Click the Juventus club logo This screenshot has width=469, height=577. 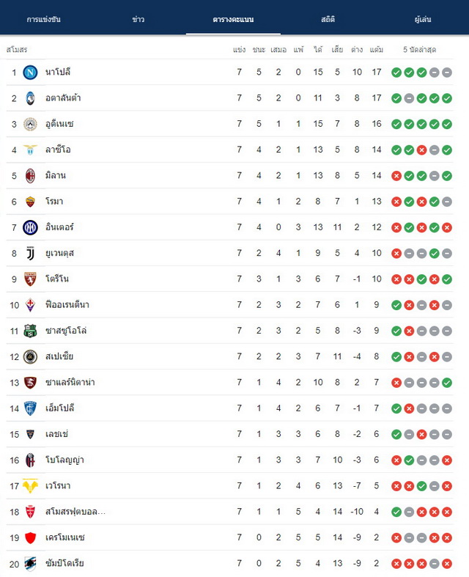(30, 253)
